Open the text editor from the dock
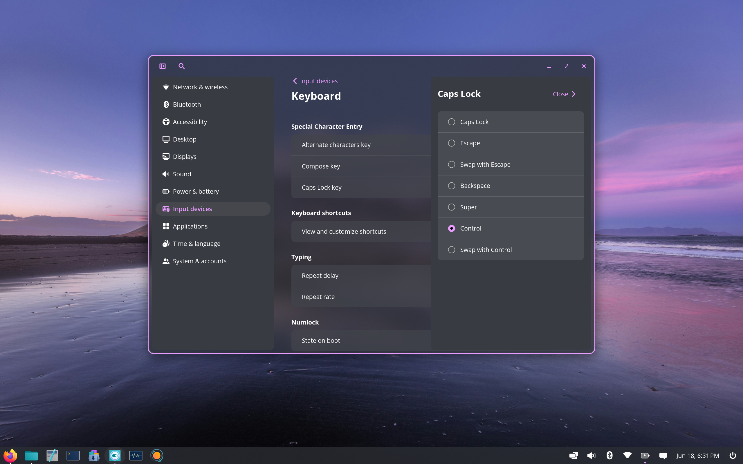Screen dimensions: 743x464 52,455
